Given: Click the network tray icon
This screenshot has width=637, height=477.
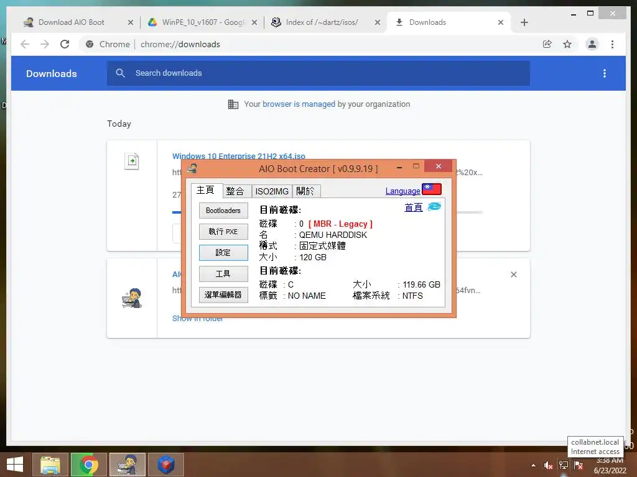Looking at the screenshot, I should (564, 465).
